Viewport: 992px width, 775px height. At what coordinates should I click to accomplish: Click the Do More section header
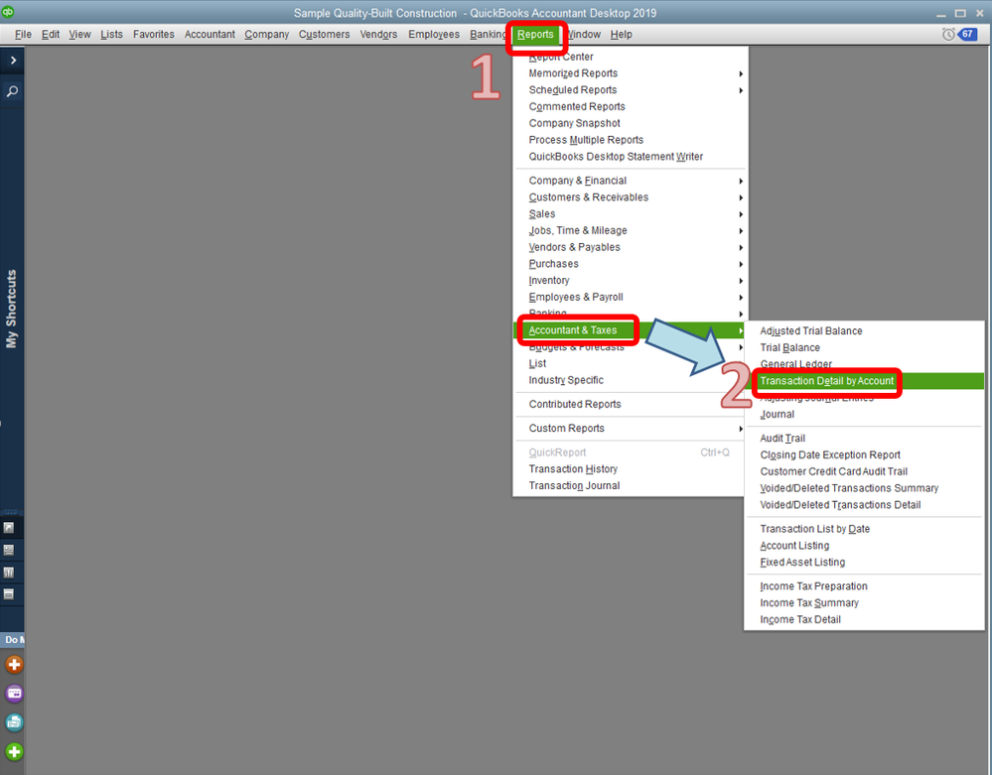point(14,640)
